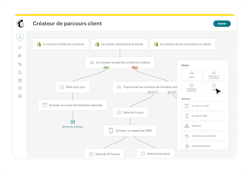249x172 pixels.
Task: Click the 'Sortie du contact' exit icon
Action: (x=72, y=122)
